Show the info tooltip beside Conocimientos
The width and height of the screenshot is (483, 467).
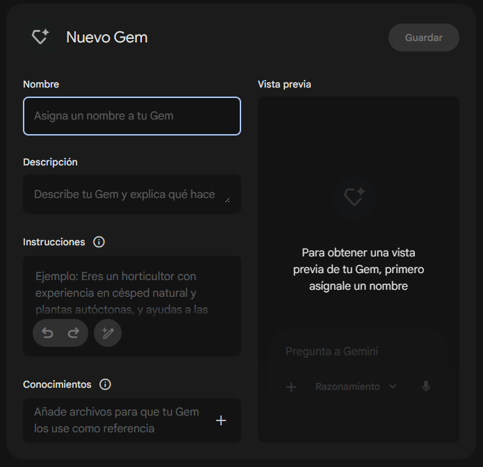click(105, 384)
